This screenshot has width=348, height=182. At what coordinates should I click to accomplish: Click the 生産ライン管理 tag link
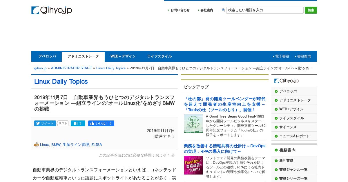(x=76, y=144)
